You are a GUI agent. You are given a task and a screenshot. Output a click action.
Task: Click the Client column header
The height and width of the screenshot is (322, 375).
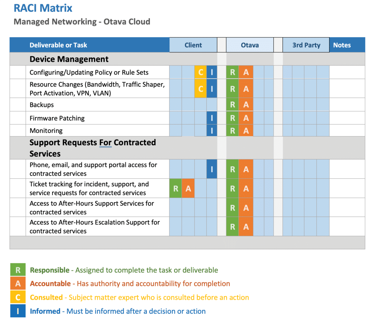[x=193, y=45]
